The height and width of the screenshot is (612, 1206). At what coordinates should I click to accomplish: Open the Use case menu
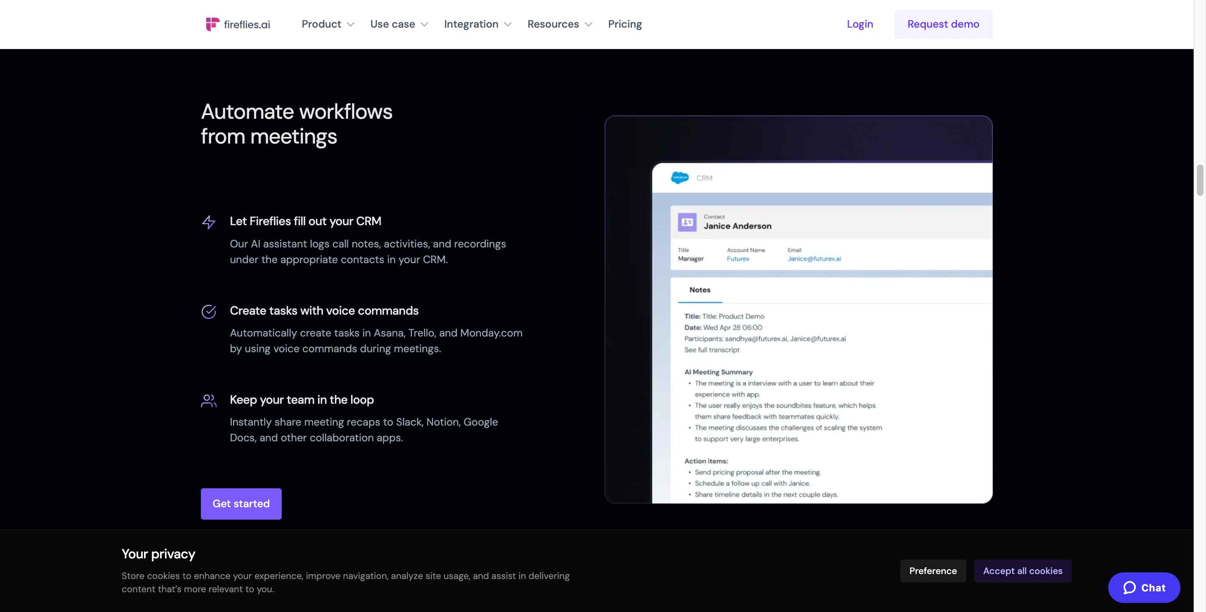tap(399, 24)
